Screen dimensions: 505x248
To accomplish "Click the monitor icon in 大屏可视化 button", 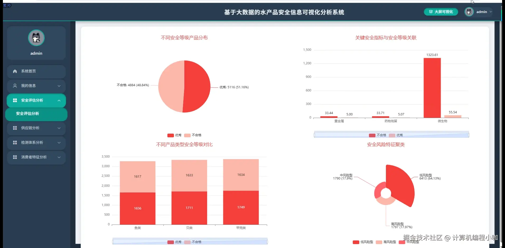I will coord(431,12).
